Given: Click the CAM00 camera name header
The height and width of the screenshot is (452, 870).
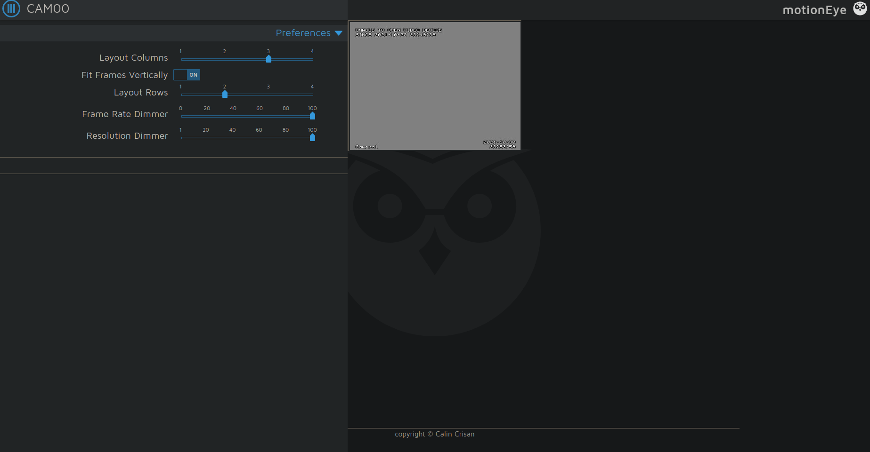Looking at the screenshot, I should [48, 8].
